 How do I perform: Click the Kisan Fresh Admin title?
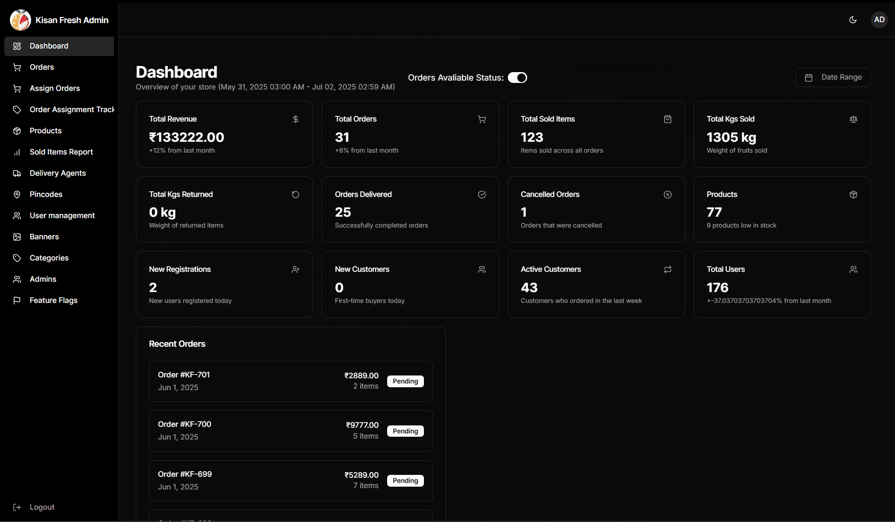coord(72,20)
